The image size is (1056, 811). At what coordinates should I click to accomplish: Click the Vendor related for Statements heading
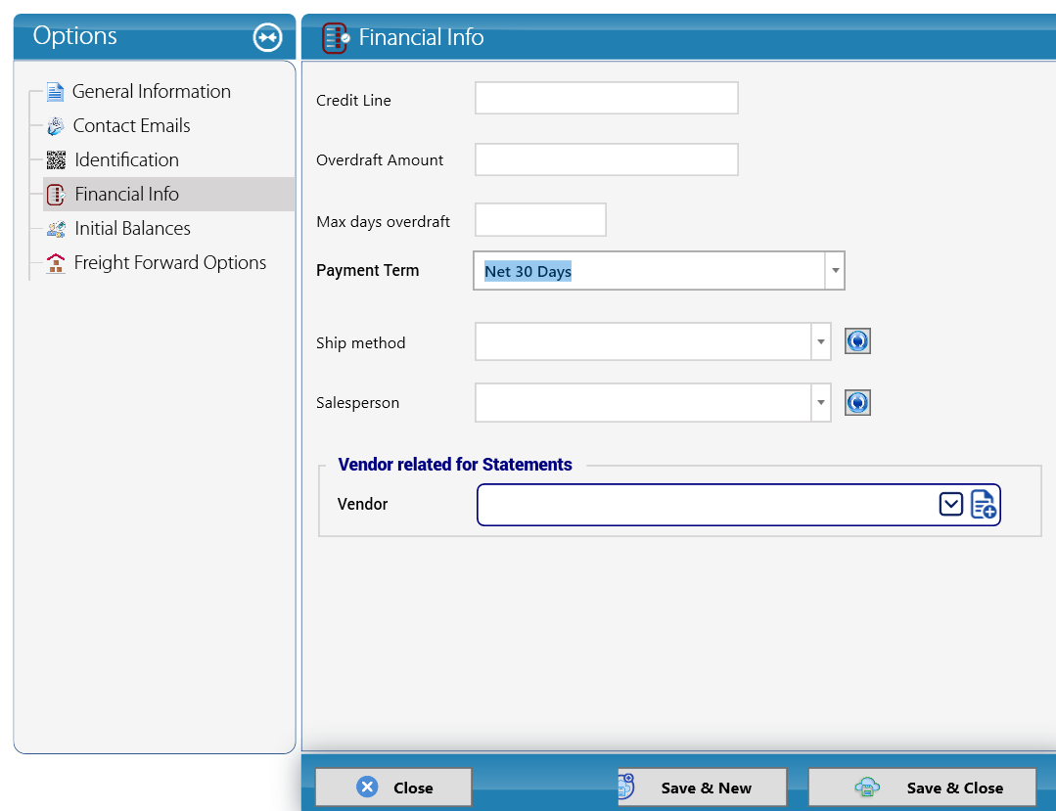455,465
